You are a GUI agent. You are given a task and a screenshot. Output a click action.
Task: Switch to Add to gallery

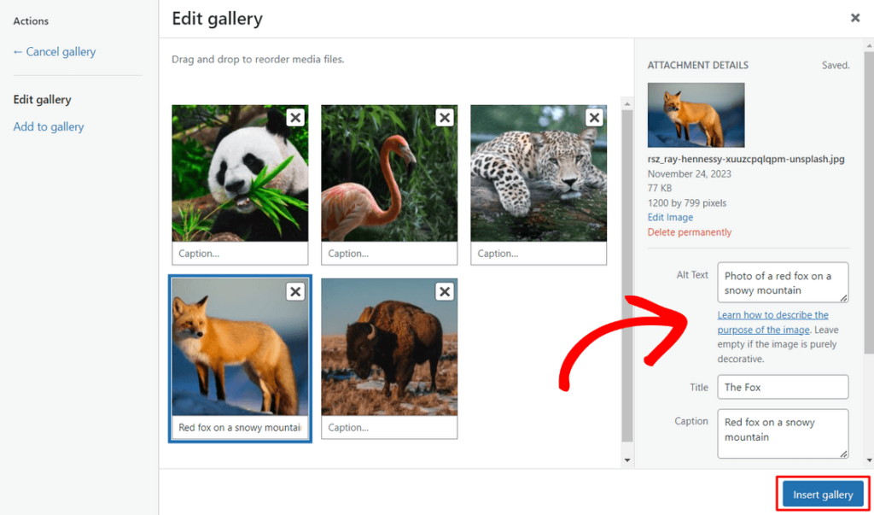click(48, 126)
